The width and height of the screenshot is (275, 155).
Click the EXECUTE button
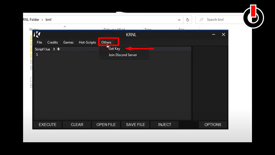pyautogui.click(x=47, y=125)
